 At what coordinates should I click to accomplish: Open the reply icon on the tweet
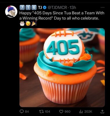21,112
